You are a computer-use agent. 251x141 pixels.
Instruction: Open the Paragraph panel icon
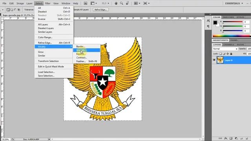click(208, 26)
